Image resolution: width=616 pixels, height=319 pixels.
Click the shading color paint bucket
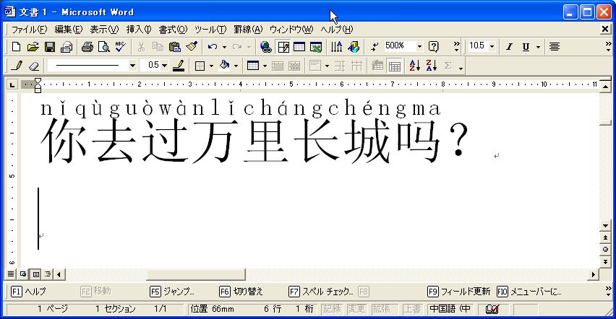[224, 66]
